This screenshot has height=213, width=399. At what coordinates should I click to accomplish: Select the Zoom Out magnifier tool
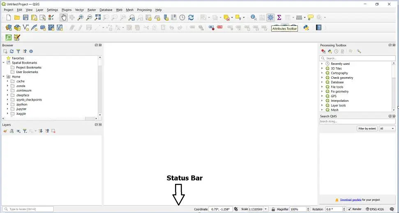[x=89, y=18]
